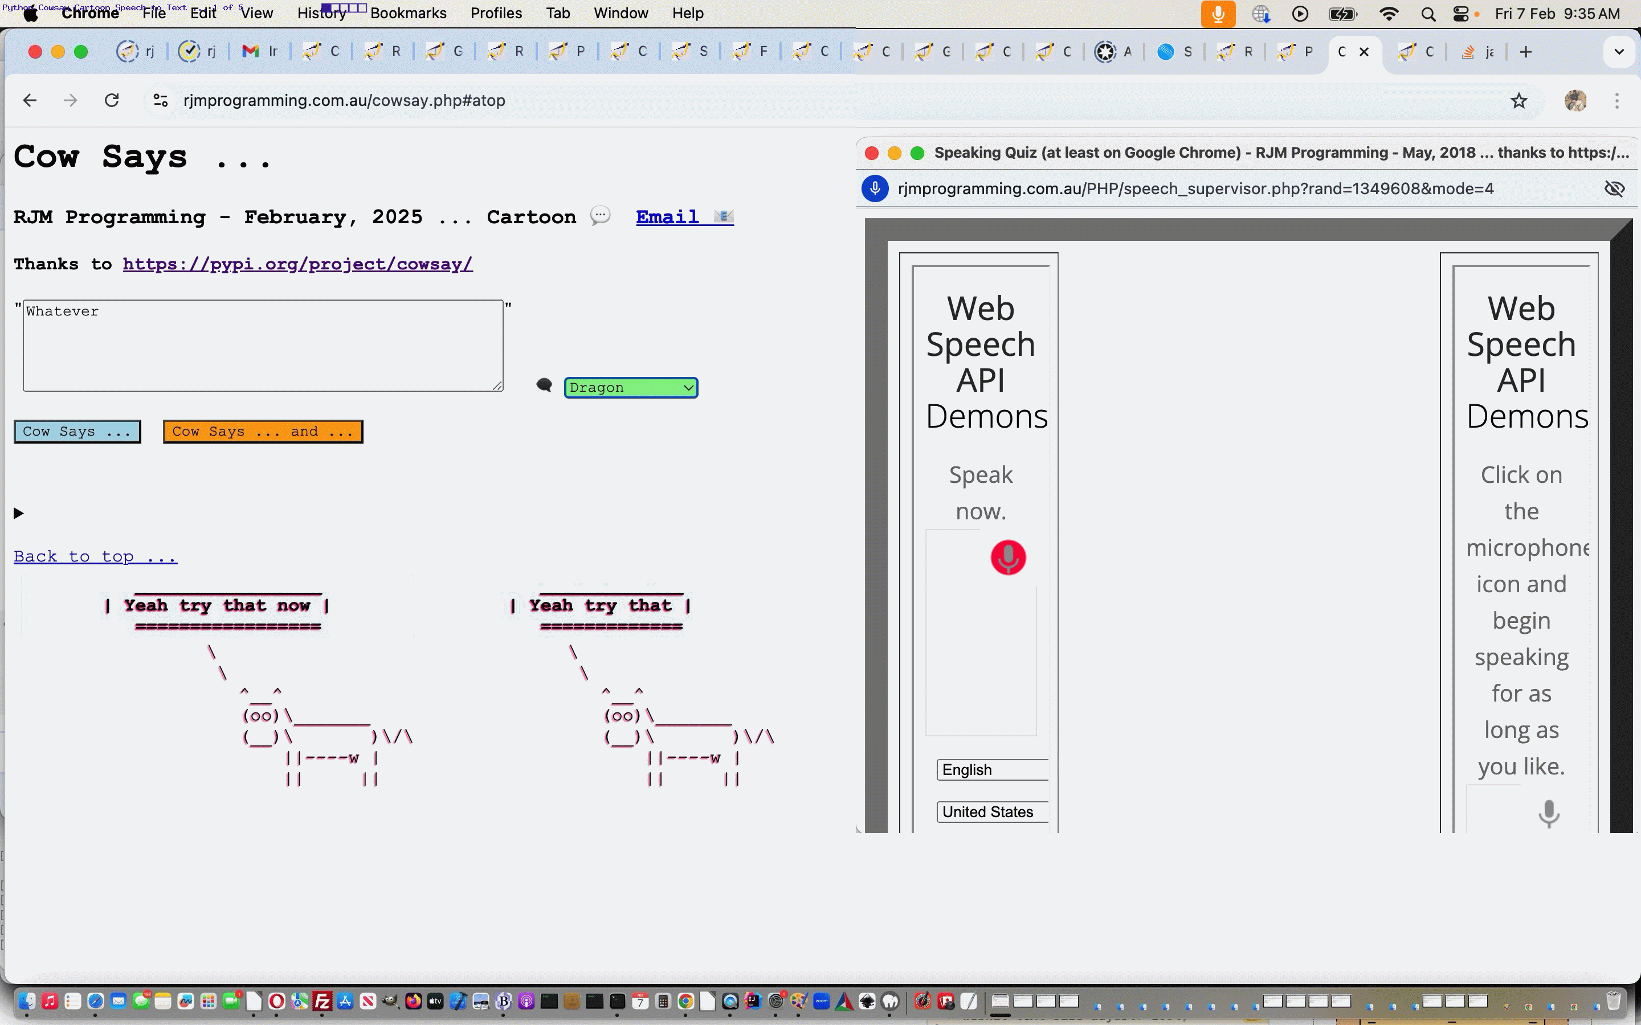Click the orange Cow Says ... and ... button
1641x1025 pixels.
263,431
